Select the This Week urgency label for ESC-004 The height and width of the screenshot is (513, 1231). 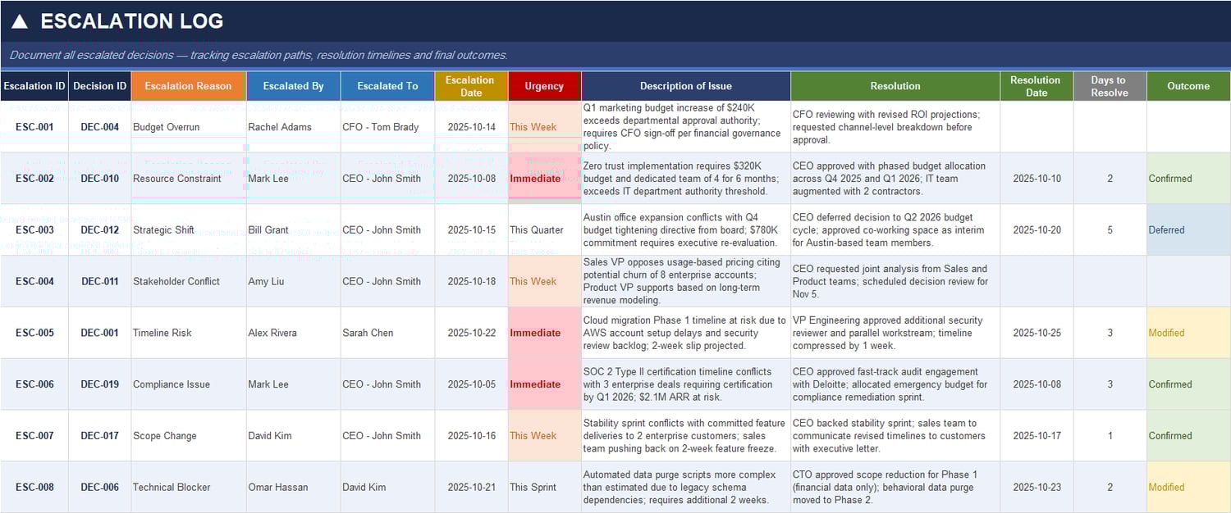click(x=533, y=281)
